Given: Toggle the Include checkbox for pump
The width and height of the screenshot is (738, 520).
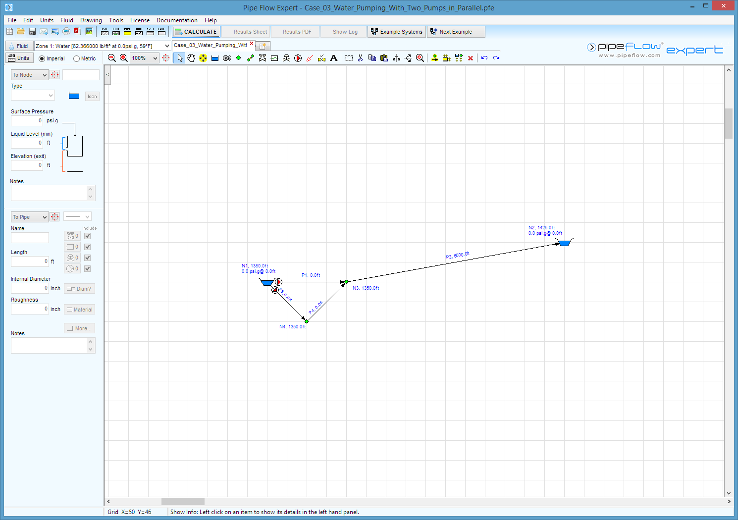Looking at the screenshot, I should 88,269.
